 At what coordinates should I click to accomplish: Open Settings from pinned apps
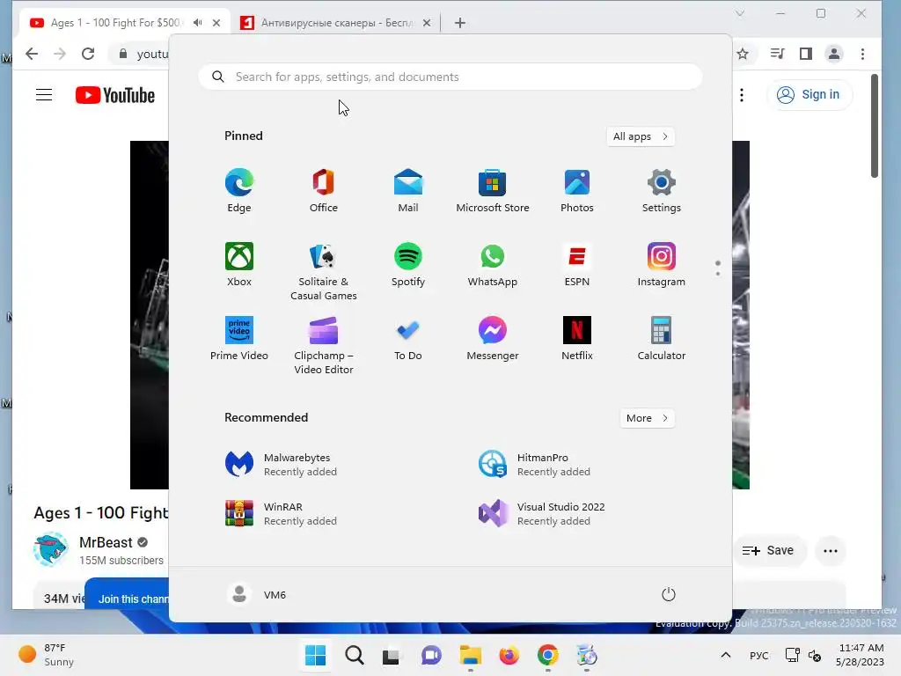(662, 190)
